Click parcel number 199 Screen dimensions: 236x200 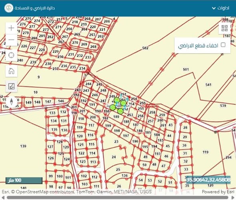108,126
